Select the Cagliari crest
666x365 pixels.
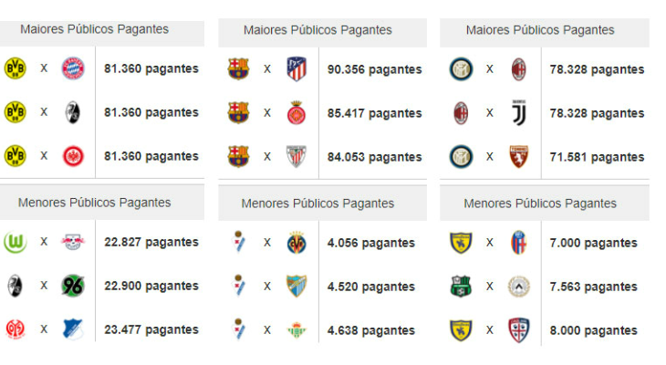tap(519, 330)
